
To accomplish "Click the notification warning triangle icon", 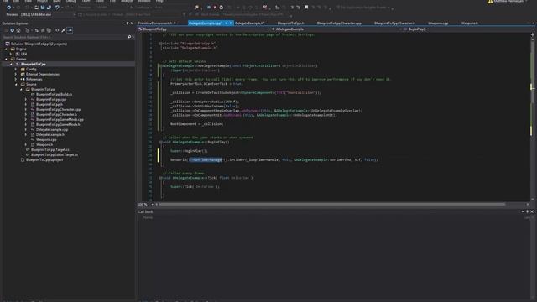I will [490, 2].
